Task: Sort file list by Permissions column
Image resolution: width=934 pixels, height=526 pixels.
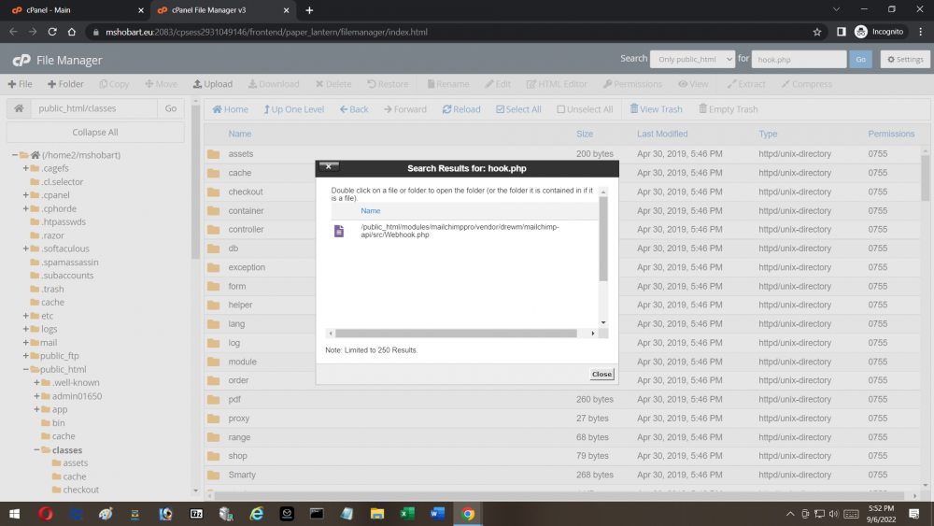Action: click(x=890, y=134)
